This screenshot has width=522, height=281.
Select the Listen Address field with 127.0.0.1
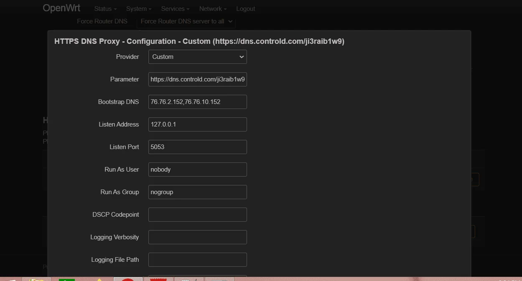tap(197, 124)
